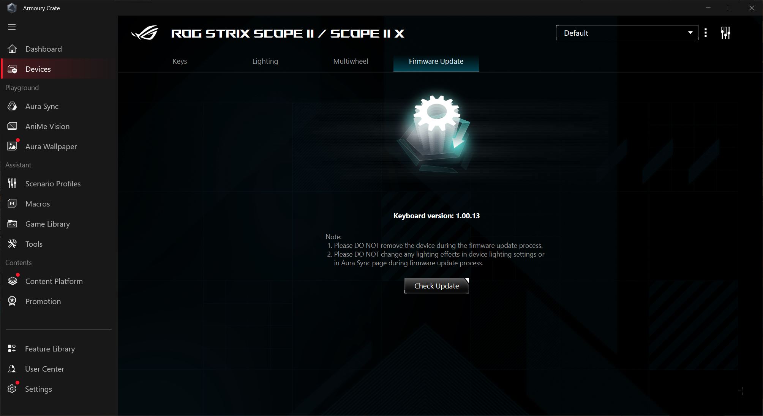This screenshot has width=763, height=416.
Task: Click the AniMe Vision icon
Action: pos(12,126)
